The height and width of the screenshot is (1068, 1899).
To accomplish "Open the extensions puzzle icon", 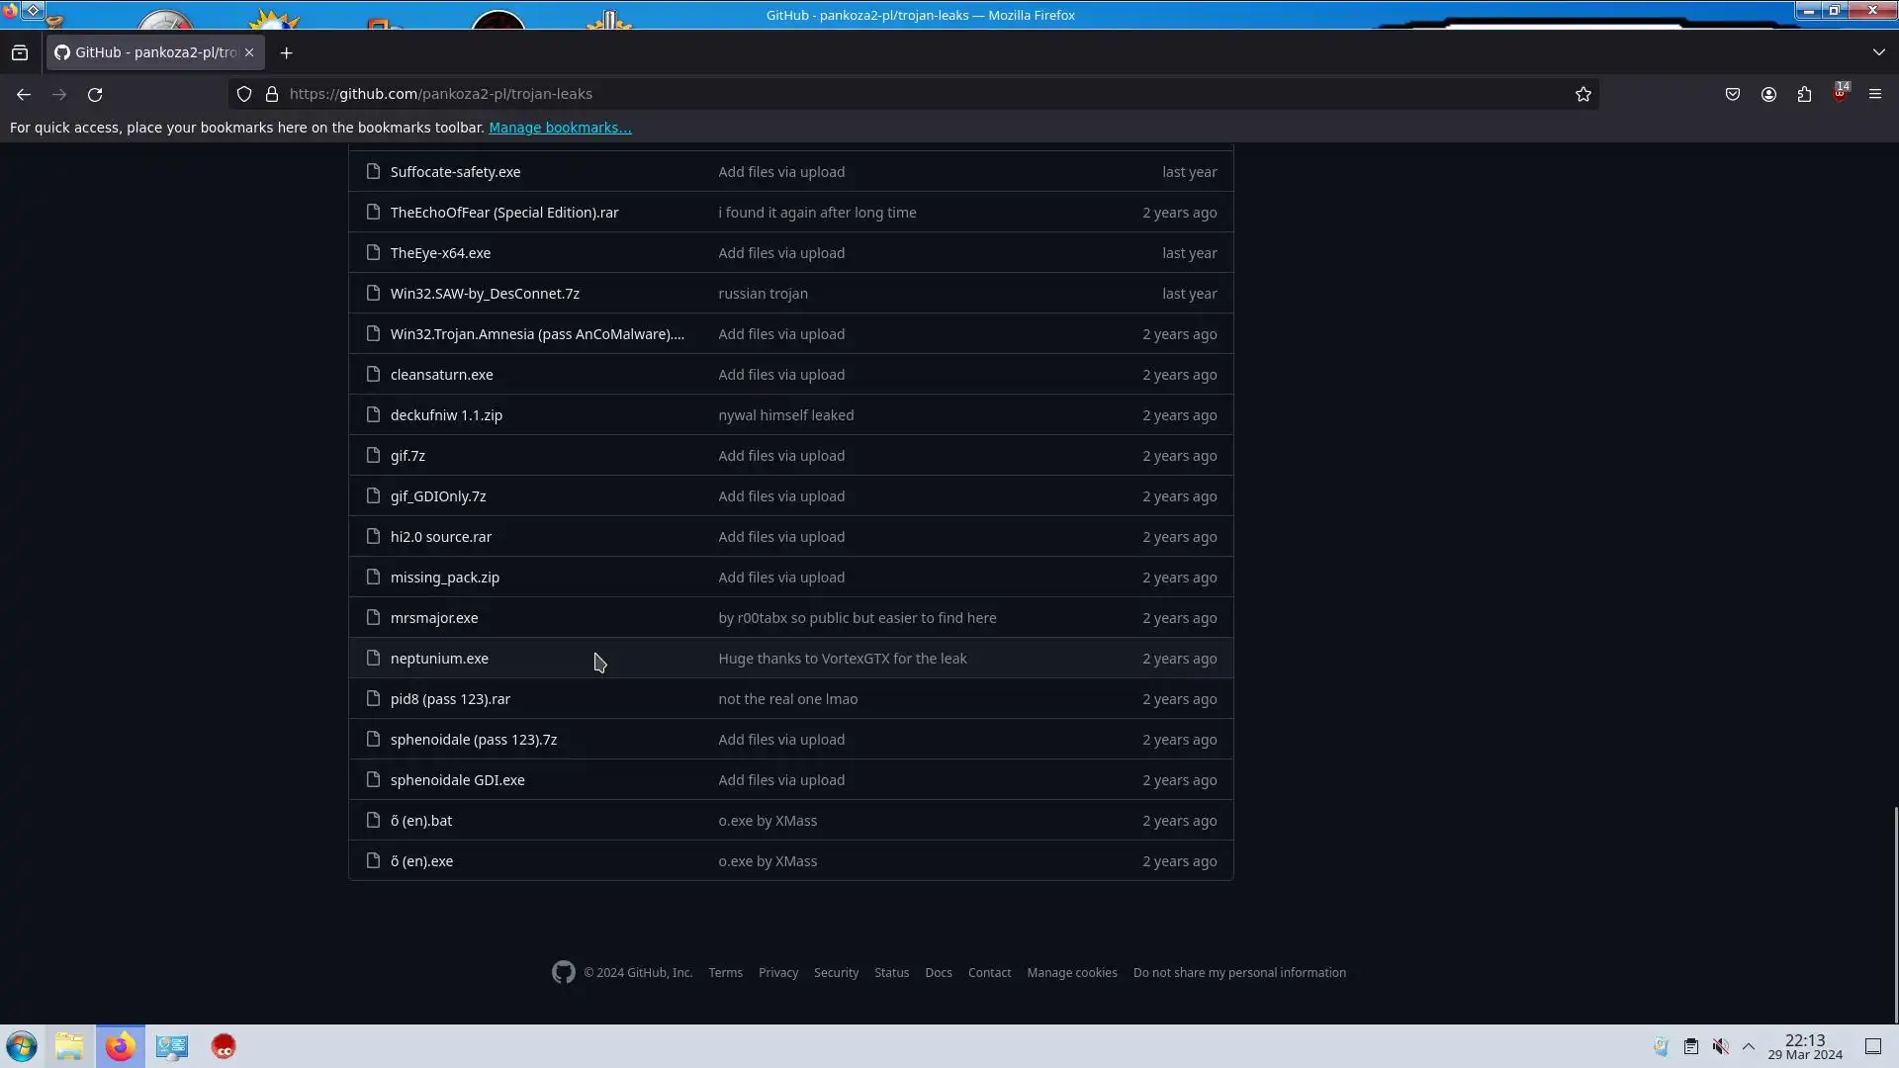I will click(1804, 94).
